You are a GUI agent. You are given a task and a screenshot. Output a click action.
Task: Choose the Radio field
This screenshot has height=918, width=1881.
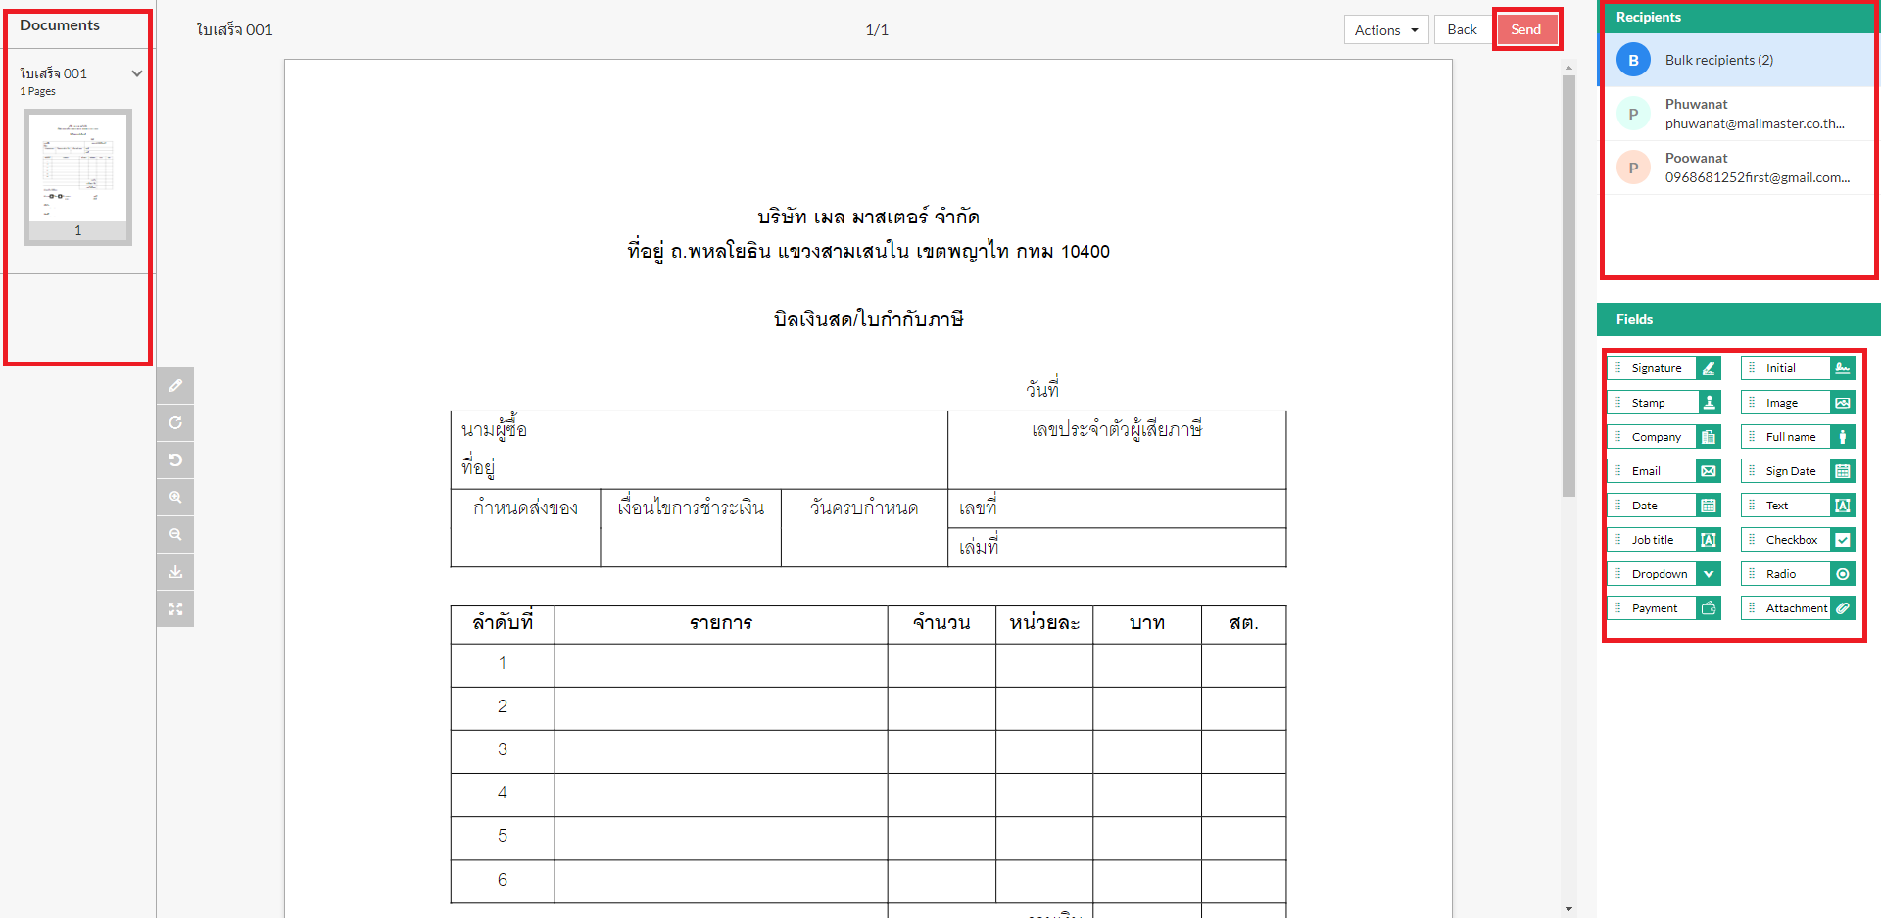[x=1799, y=574]
